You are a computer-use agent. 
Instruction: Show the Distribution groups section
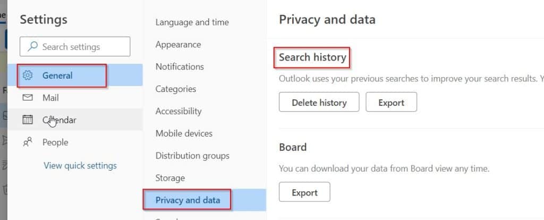[x=192, y=156]
